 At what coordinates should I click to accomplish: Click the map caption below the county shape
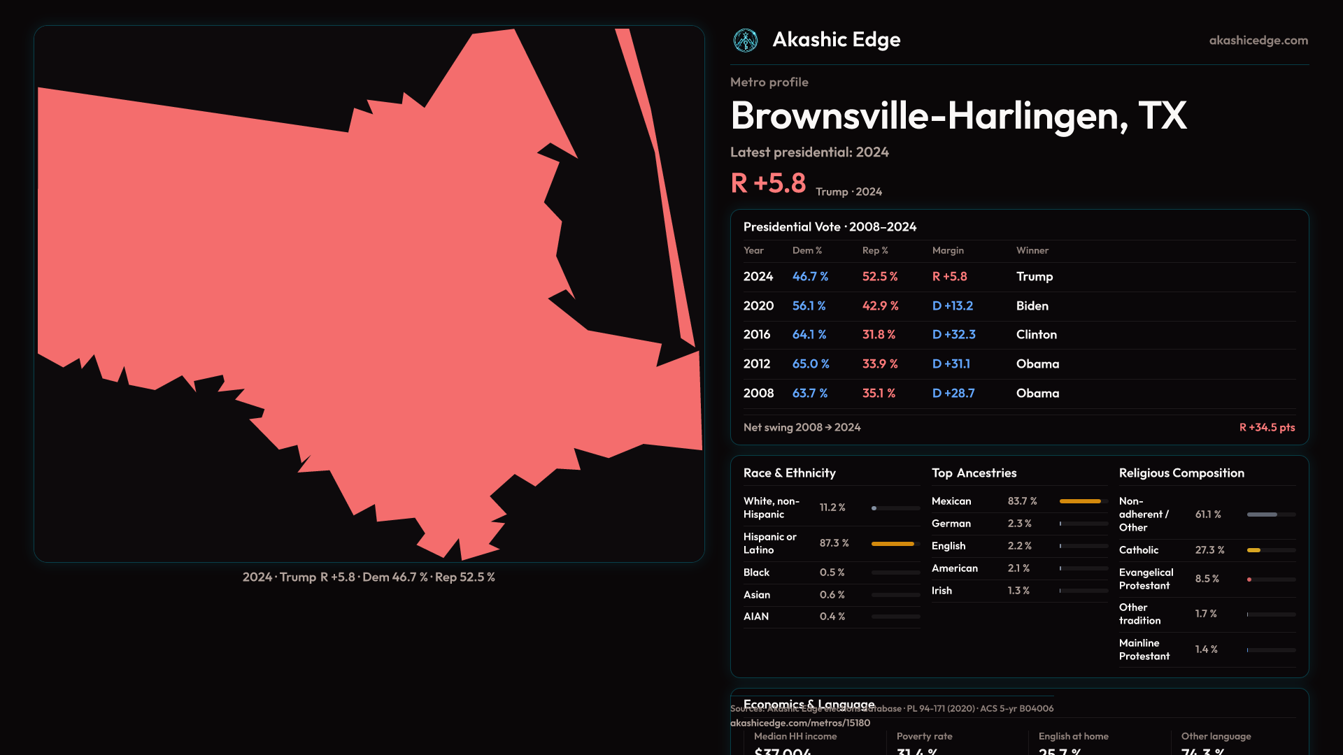click(x=369, y=577)
